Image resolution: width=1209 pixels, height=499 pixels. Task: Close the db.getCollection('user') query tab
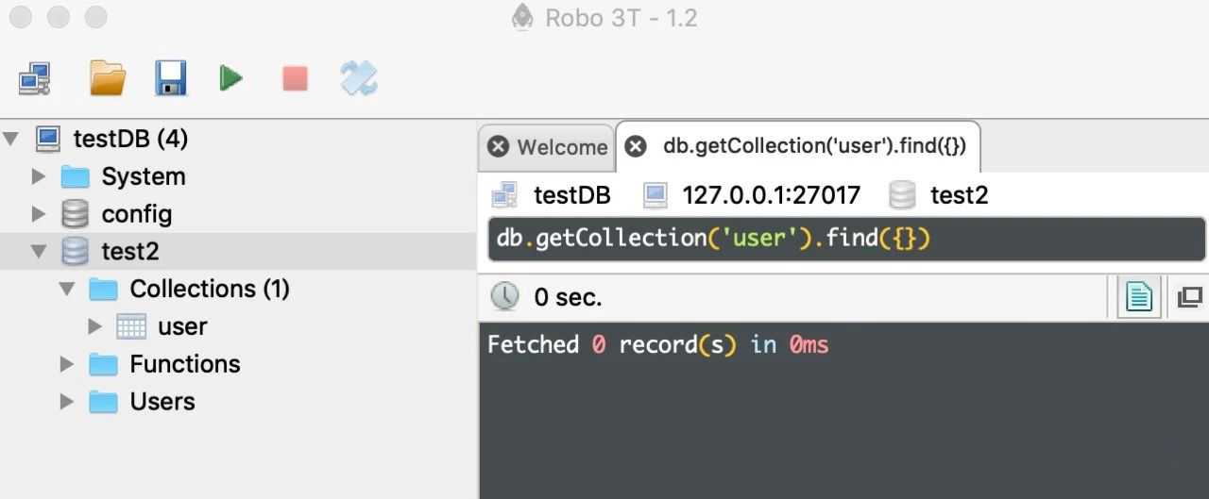[637, 146]
